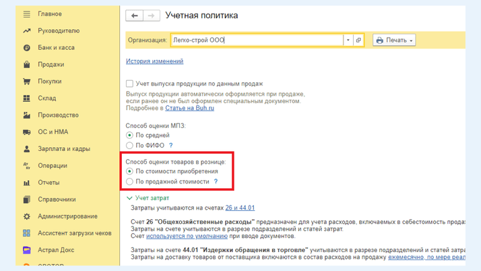Open the Печать dropdown button

[394, 40]
